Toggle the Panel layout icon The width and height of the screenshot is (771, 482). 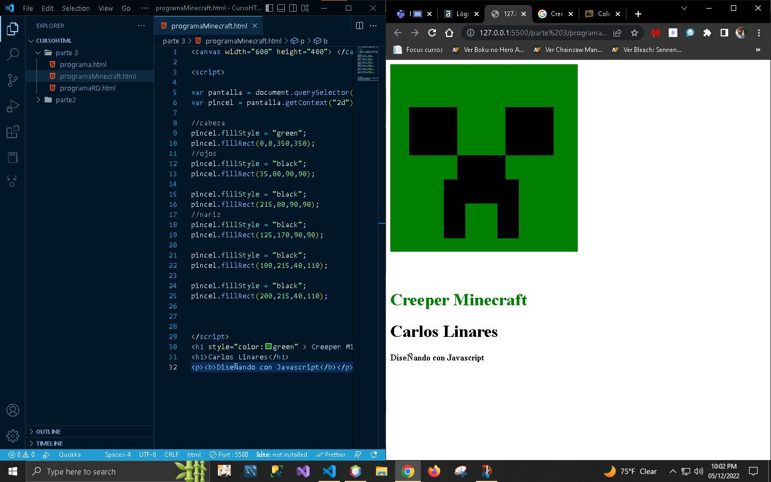[x=281, y=8]
